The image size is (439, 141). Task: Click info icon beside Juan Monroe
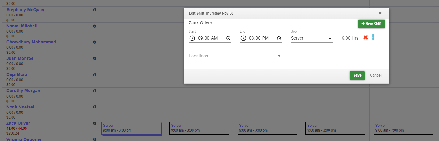tap(95, 58)
